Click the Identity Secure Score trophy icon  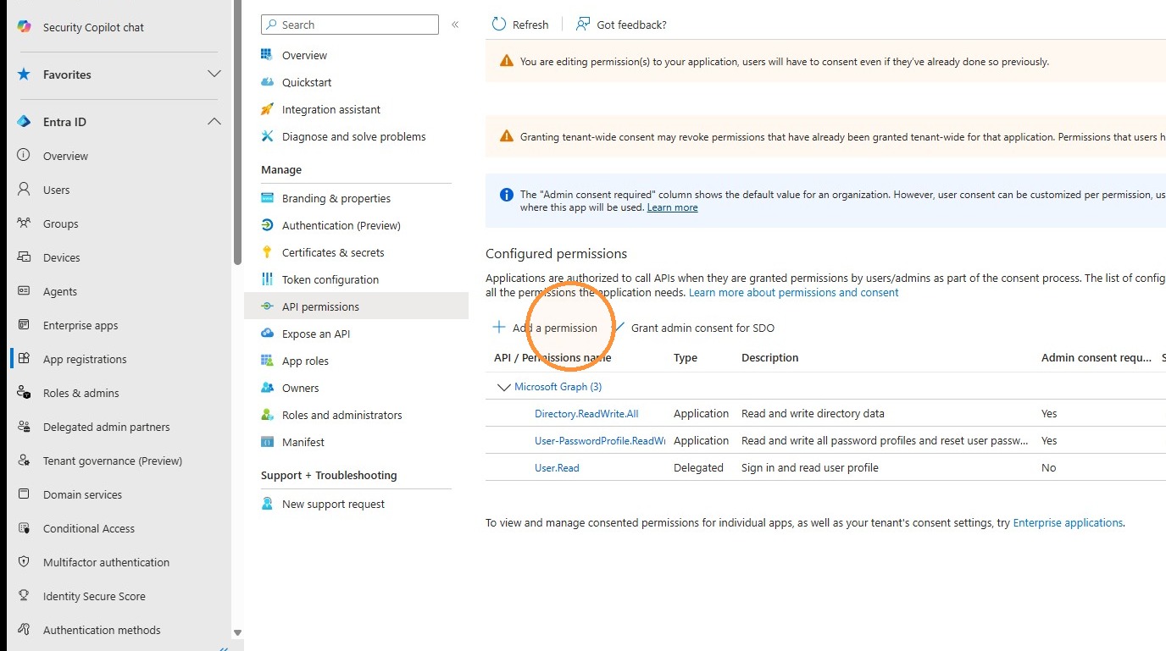click(x=24, y=596)
